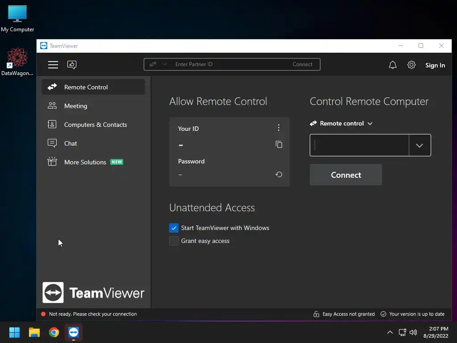Screen dimensions: 457x343
Task: Open File Explorer from the taskbar
Action: 34,332
